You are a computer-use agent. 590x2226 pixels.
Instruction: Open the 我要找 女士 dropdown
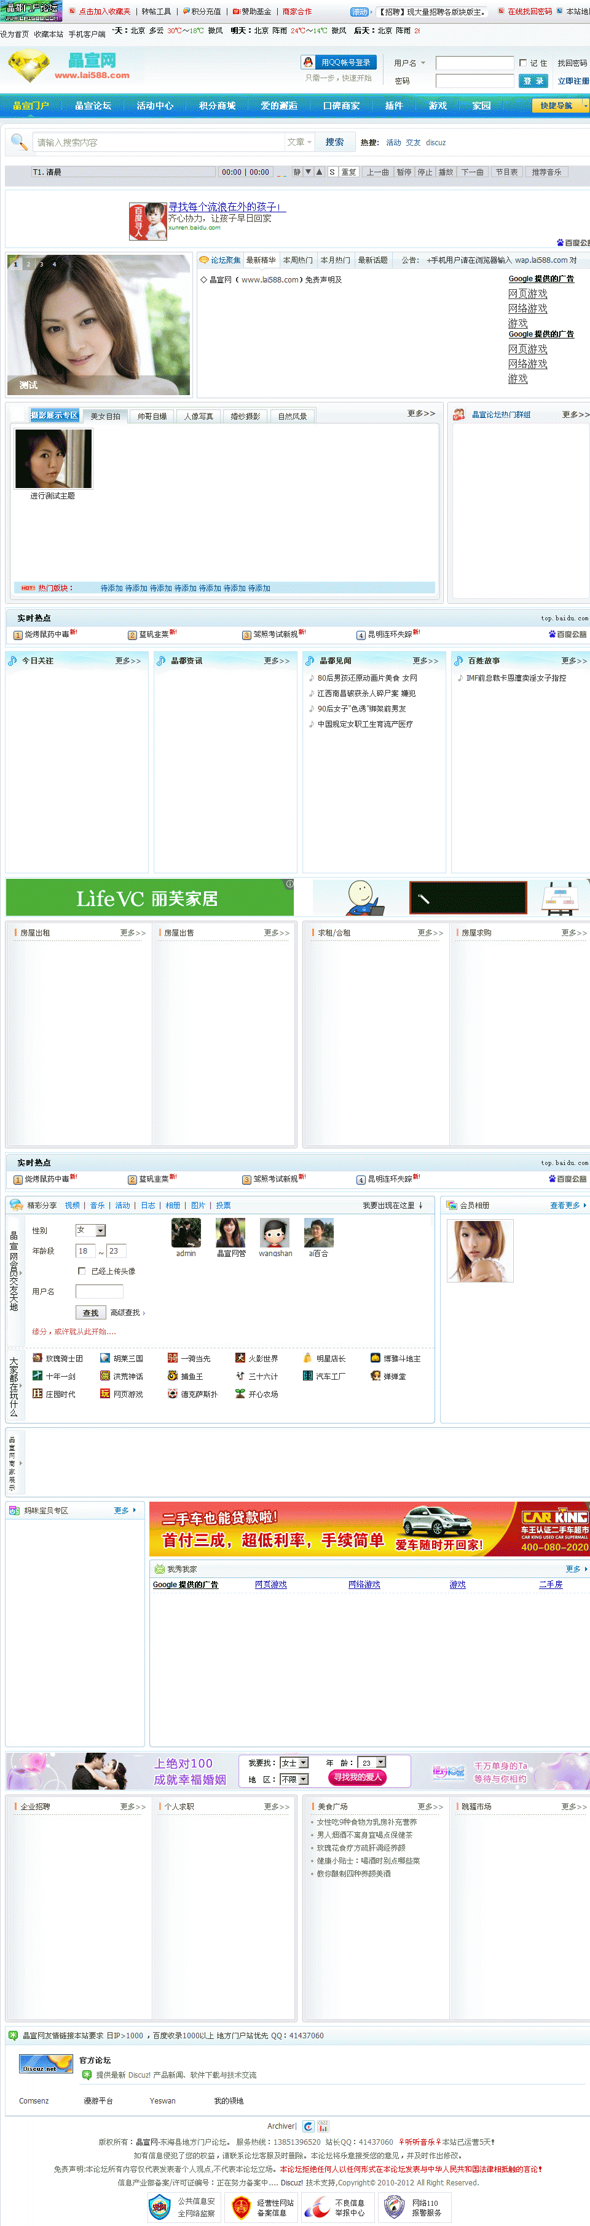[294, 1762]
